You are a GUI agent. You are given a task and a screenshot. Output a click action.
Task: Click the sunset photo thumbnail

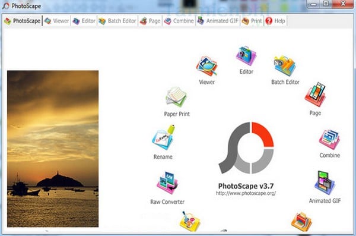53,149
